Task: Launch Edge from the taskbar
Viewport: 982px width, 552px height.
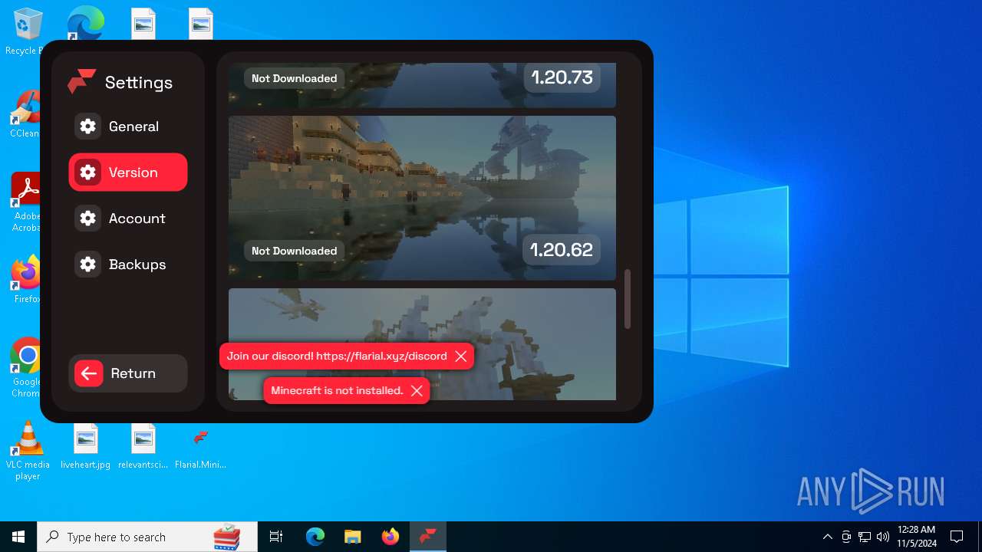Action: coord(315,537)
